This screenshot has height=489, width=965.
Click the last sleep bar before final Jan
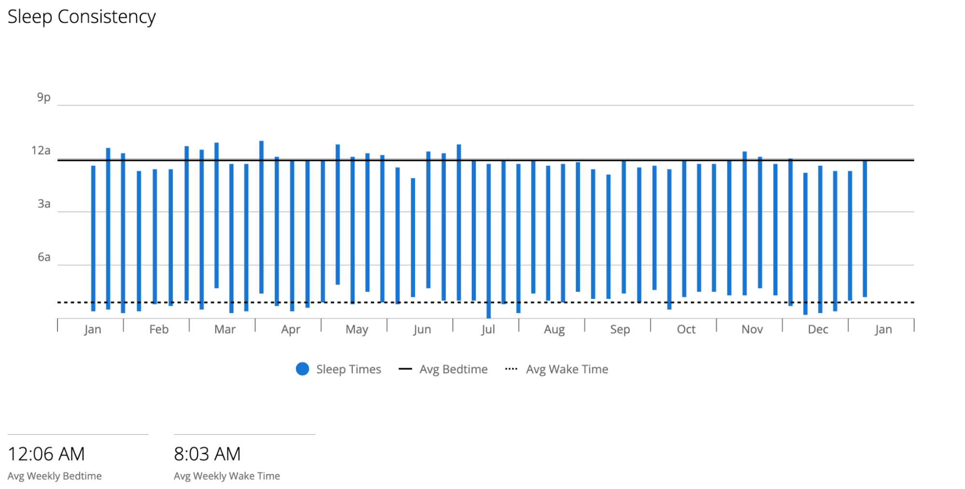tap(865, 228)
